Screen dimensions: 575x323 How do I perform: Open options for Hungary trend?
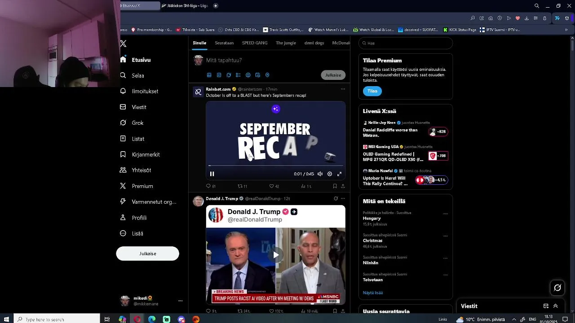[446, 214]
